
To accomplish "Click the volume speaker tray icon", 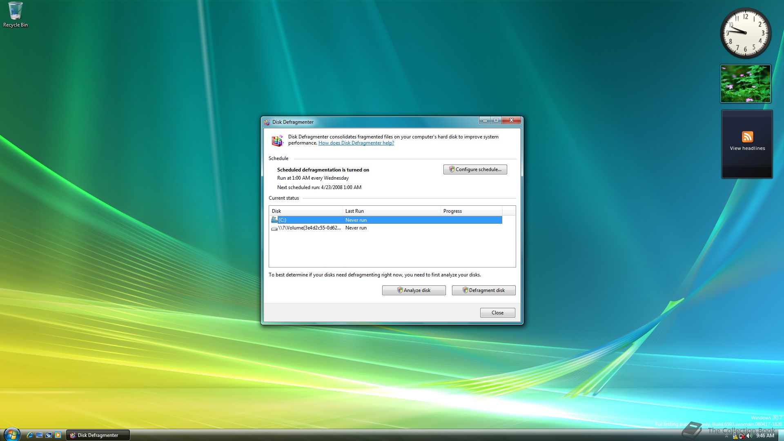I will (x=749, y=436).
